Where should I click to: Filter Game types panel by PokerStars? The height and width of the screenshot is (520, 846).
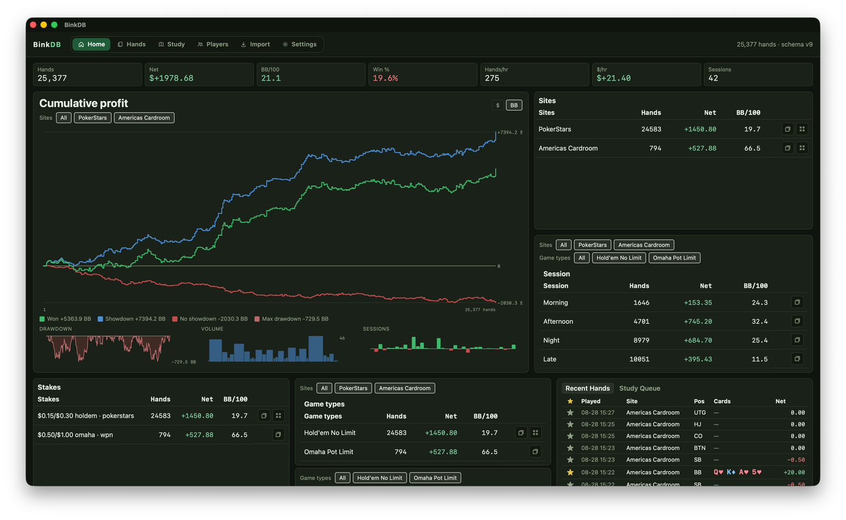coord(353,388)
